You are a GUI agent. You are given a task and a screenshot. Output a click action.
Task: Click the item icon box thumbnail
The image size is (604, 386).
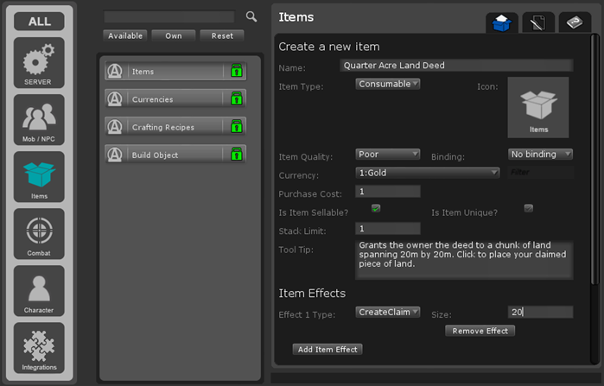coord(537,107)
